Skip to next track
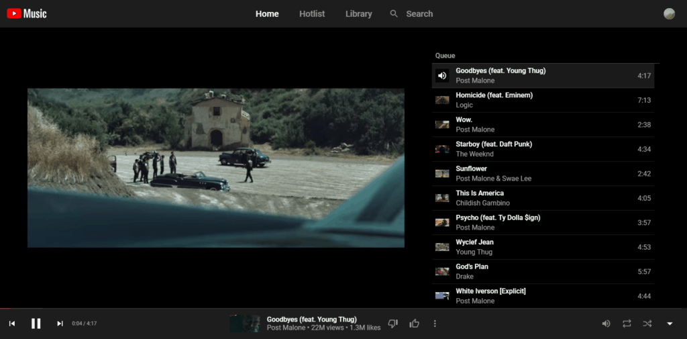 60,324
